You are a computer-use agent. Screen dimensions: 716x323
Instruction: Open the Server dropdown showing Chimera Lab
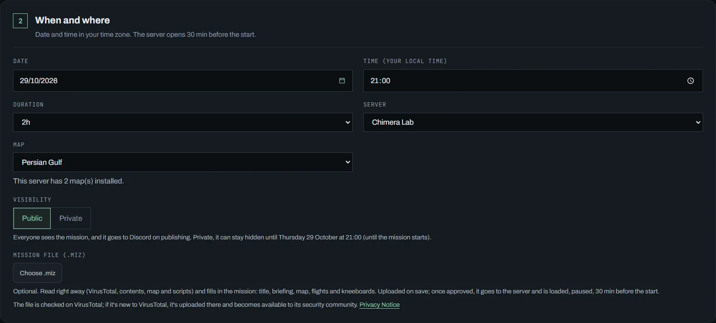[533, 122]
